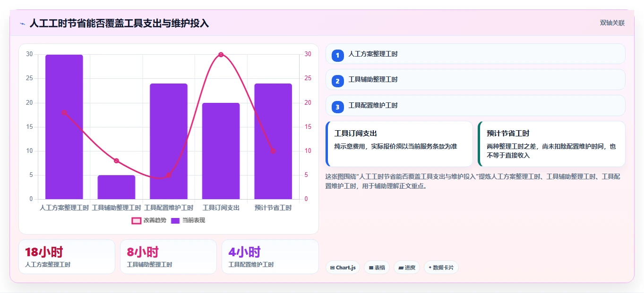Viewport: 644px width, 293px height.
Task: Click the title 人工工时节省能否覆盖工具支出与维护投入
Action: click(119, 24)
